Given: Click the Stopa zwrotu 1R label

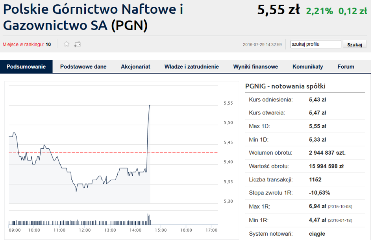Looking at the screenshot, I should pyautogui.click(x=271, y=193).
